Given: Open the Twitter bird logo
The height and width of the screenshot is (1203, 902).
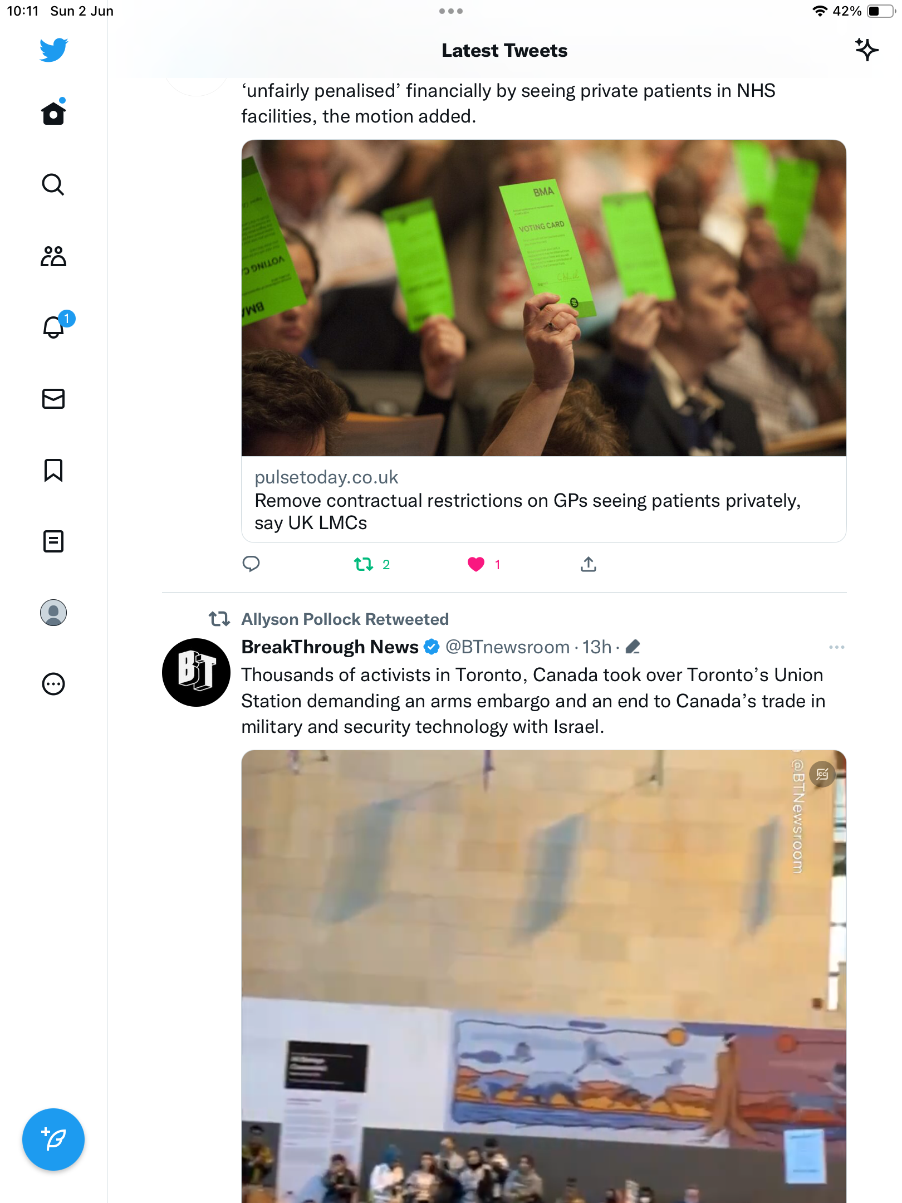Looking at the screenshot, I should (53, 50).
